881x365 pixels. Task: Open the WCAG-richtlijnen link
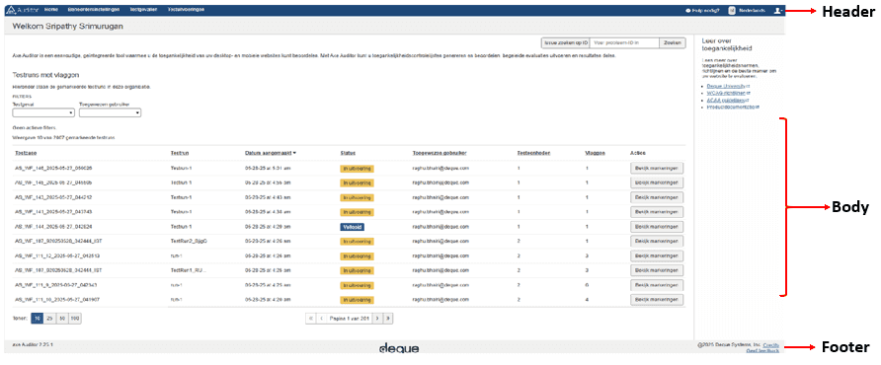pos(728,93)
